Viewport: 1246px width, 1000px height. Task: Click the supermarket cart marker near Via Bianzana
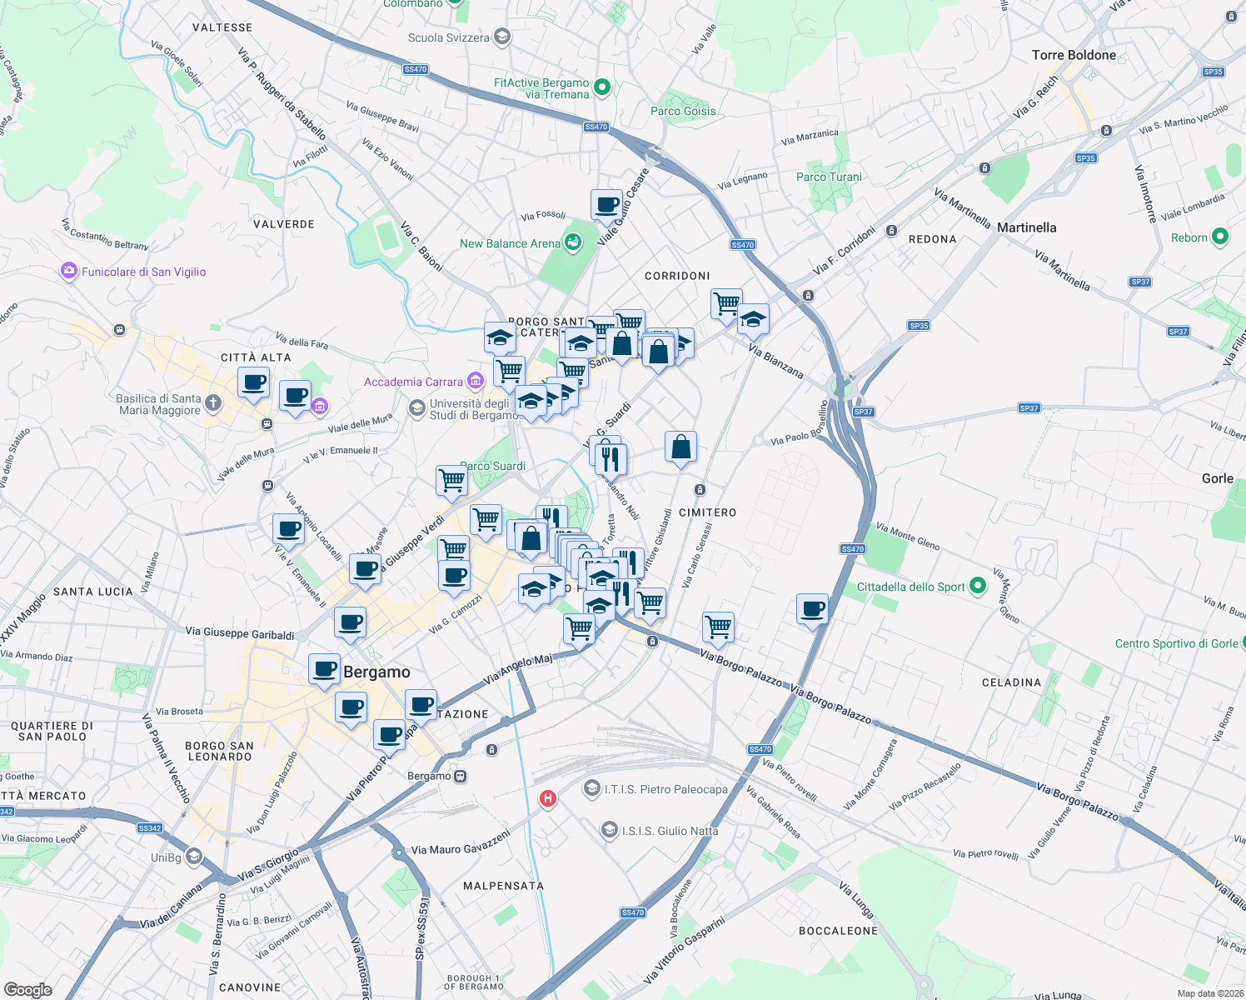(x=726, y=304)
